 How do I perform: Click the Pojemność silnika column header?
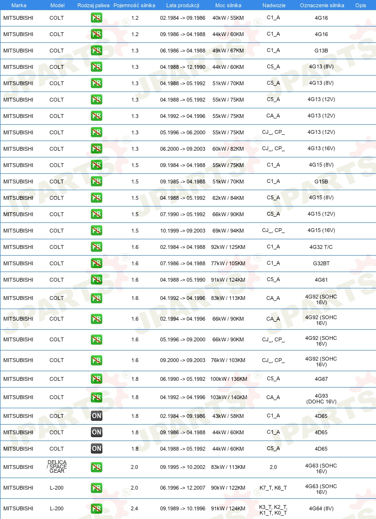[x=134, y=5]
